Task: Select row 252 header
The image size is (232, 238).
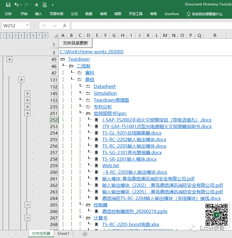Action: [x=54, y=120]
